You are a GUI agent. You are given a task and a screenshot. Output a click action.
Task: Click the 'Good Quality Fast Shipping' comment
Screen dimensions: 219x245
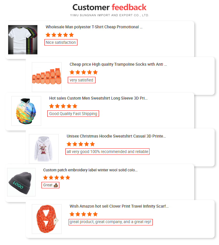pyautogui.click(x=73, y=114)
